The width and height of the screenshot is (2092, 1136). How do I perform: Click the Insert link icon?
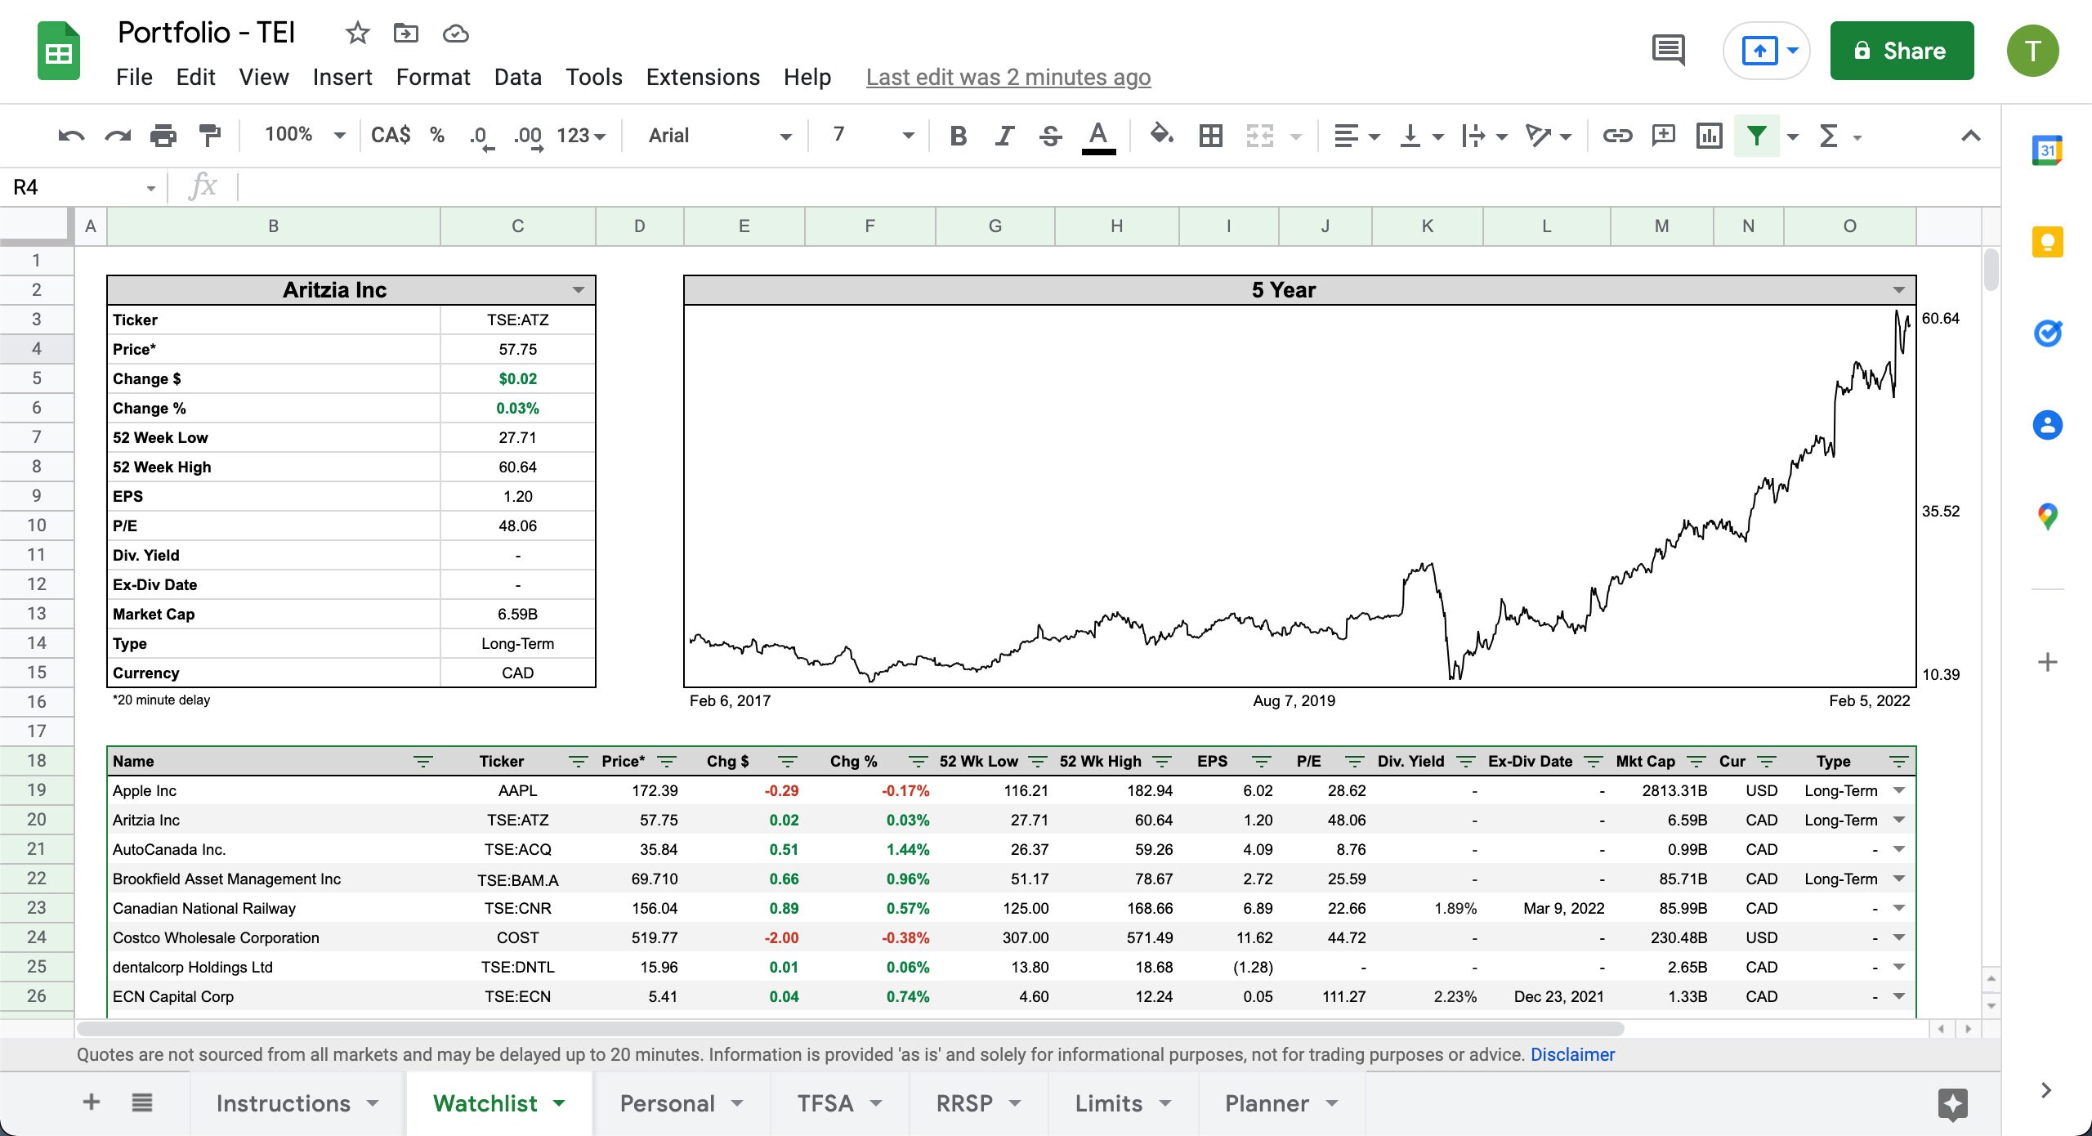tap(1617, 136)
